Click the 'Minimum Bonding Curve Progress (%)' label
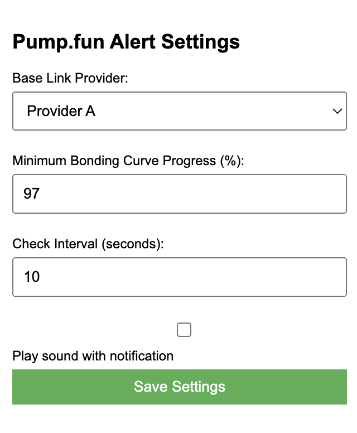 pyautogui.click(x=128, y=161)
